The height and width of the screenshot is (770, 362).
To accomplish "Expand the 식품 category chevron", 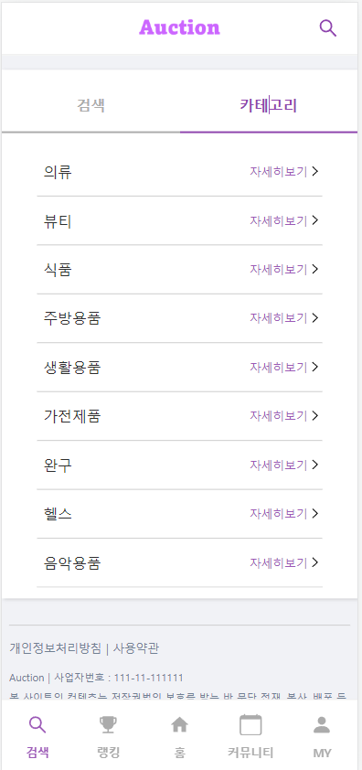I will [315, 269].
